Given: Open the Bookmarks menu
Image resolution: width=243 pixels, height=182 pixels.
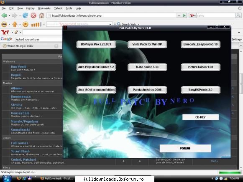Looking at the screenshot, I should [44, 8].
